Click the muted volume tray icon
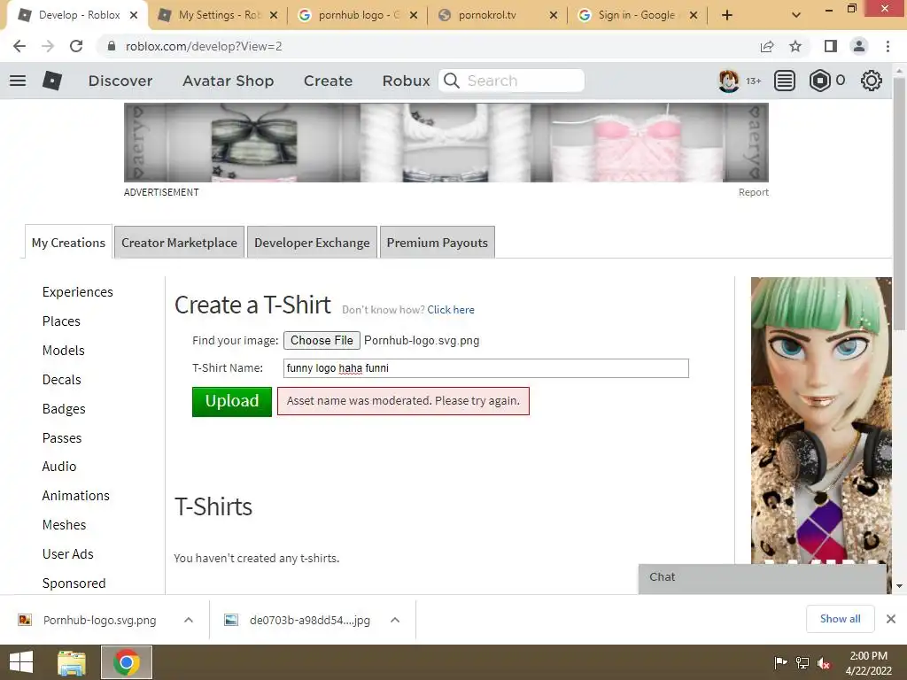The image size is (907, 680). (x=824, y=662)
